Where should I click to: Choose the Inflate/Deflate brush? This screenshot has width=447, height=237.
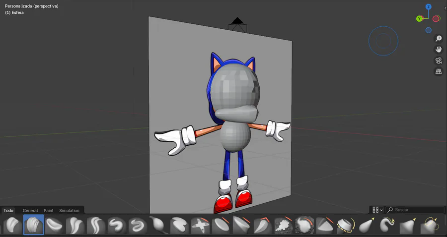point(158,225)
